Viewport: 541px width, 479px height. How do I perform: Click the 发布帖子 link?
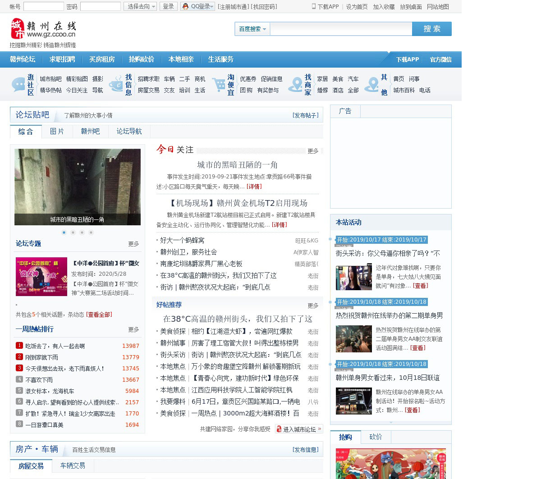click(305, 115)
